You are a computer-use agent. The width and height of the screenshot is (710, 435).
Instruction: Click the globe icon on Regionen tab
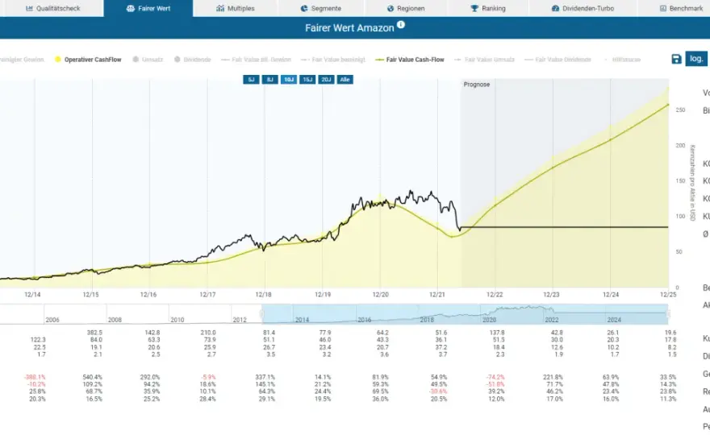tap(390, 8)
